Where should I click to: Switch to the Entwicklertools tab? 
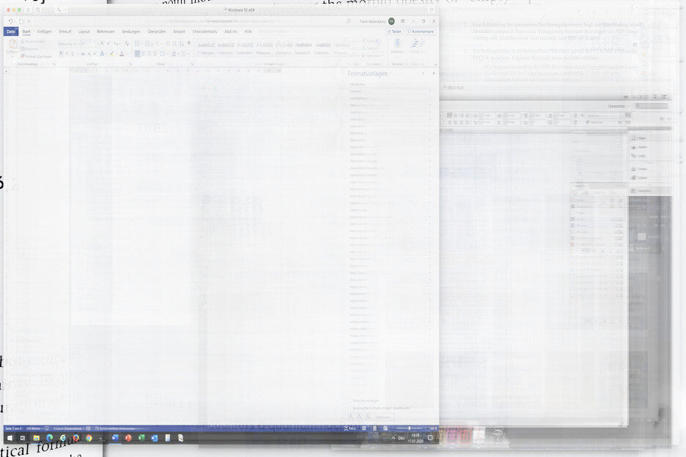204,31
